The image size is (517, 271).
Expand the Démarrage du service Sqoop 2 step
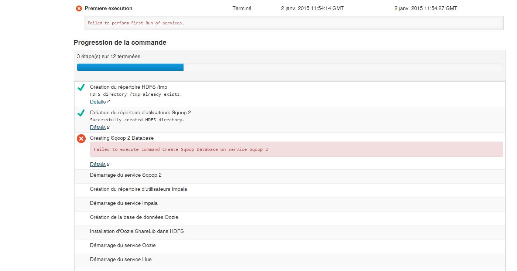126,175
